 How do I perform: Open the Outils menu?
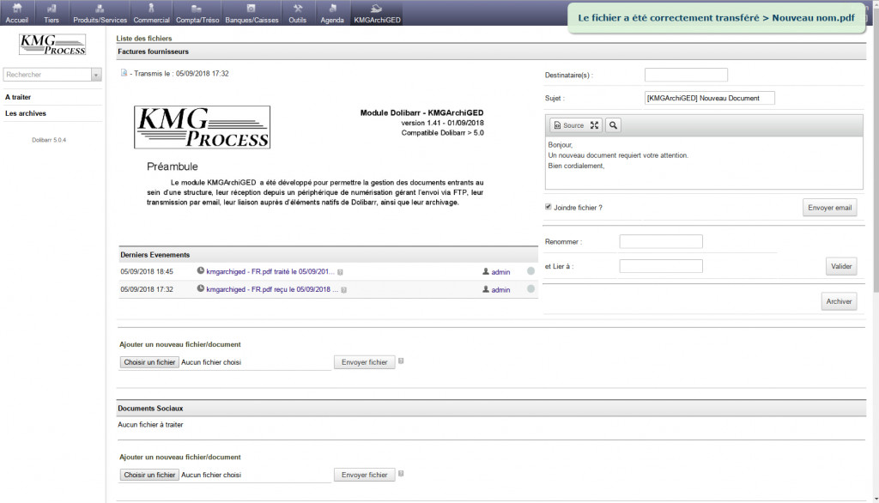(297, 13)
